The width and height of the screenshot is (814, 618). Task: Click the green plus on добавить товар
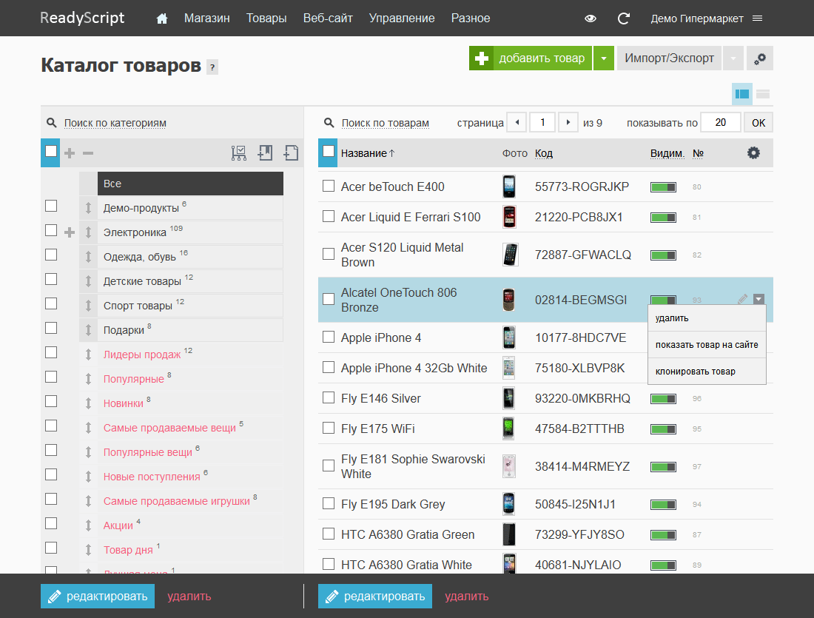point(481,58)
